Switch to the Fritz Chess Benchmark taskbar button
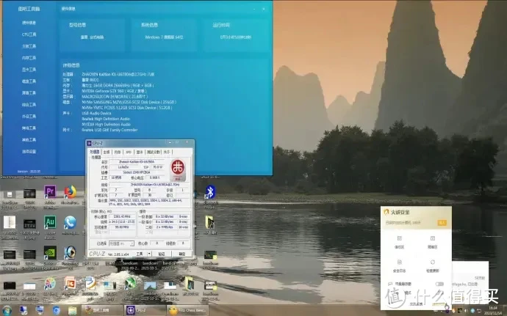507x316 pixels. tap(187, 311)
